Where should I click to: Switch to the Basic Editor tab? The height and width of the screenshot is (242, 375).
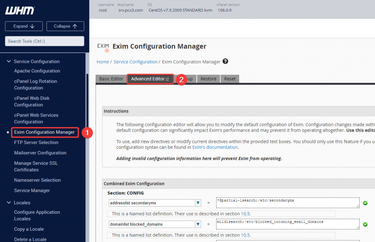tap(111, 79)
